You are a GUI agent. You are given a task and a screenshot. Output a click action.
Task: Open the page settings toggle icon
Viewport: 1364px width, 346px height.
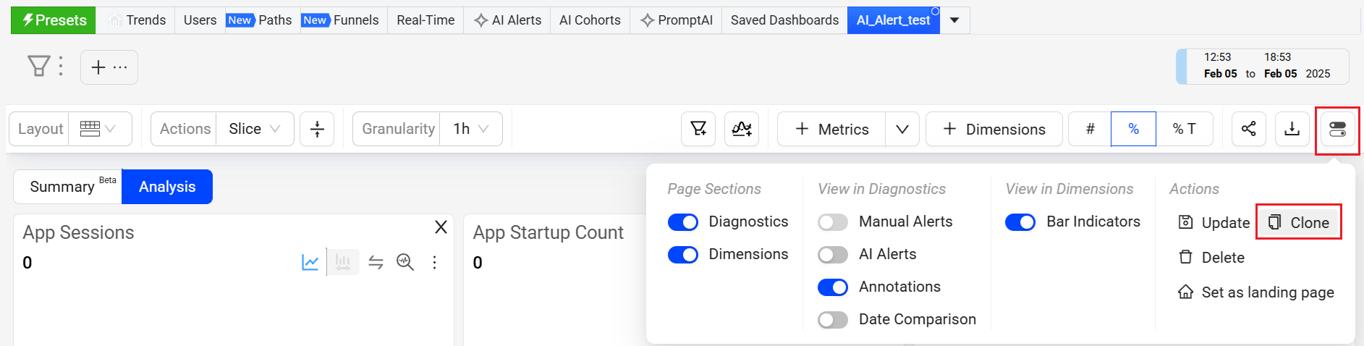[1337, 130]
